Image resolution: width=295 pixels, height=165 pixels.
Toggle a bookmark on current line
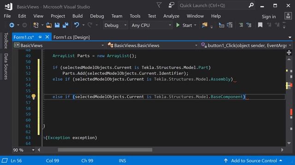260,25
